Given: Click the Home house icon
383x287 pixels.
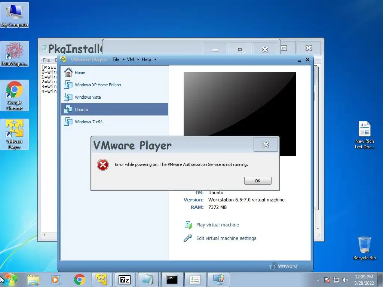Looking at the screenshot, I should [68, 72].
